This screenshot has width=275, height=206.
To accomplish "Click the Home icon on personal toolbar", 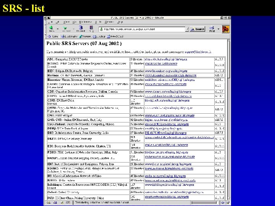I will [x=49, y=37].
